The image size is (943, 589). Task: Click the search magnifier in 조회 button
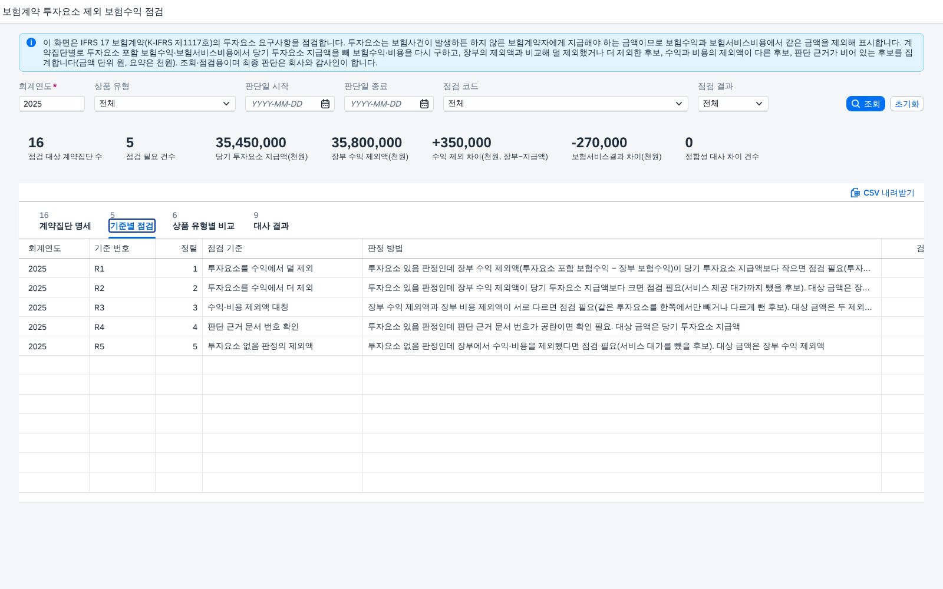click(856, 104)
